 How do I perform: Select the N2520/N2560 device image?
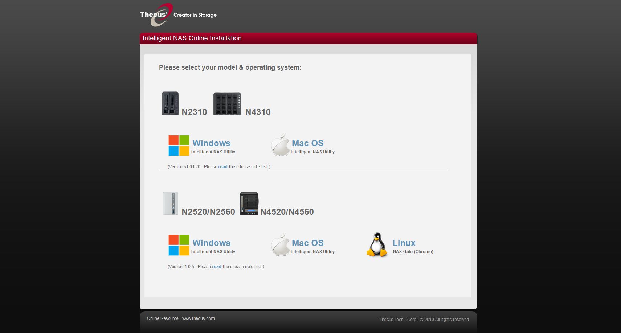(x=170, y=203)
